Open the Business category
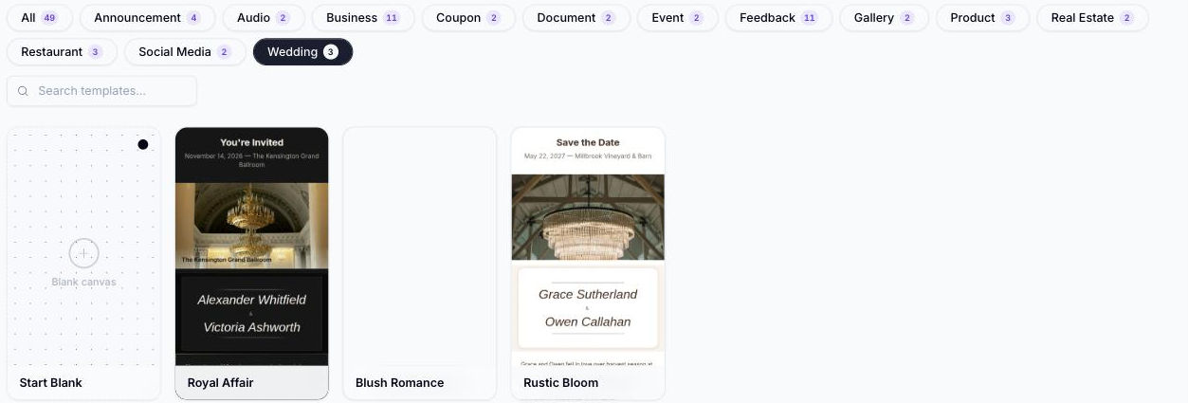 (x=363, y=18)
